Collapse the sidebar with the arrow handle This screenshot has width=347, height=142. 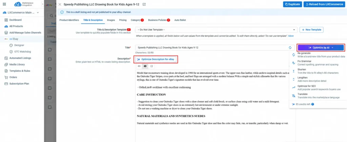click(42, 4)
